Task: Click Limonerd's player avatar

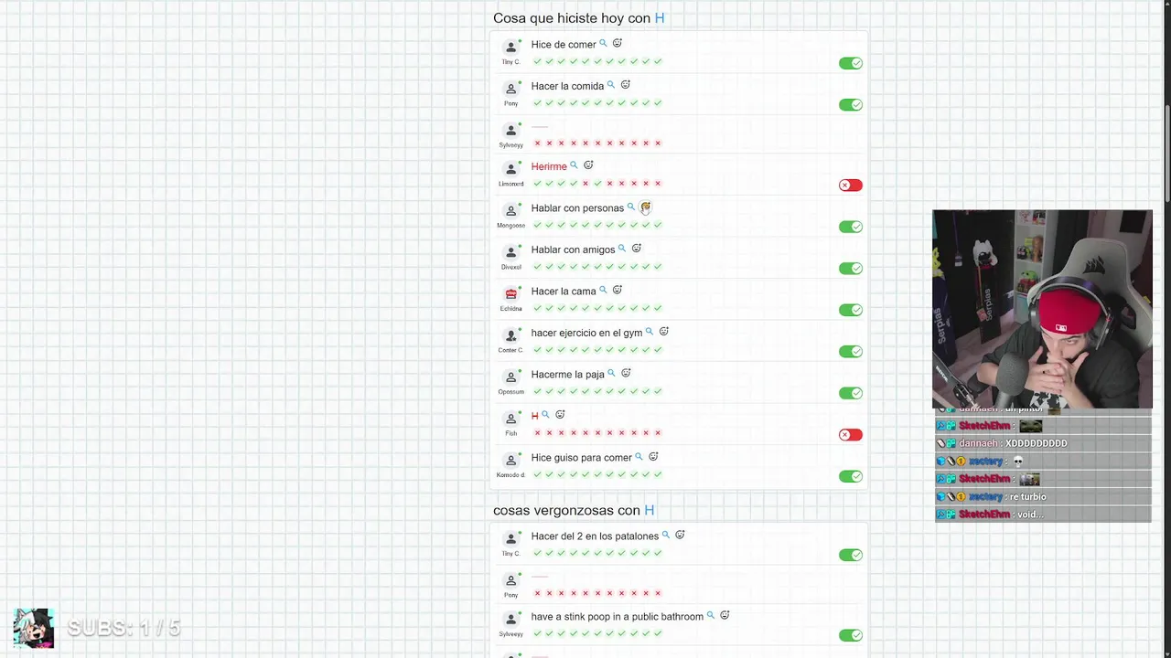Action: [511, 169]
